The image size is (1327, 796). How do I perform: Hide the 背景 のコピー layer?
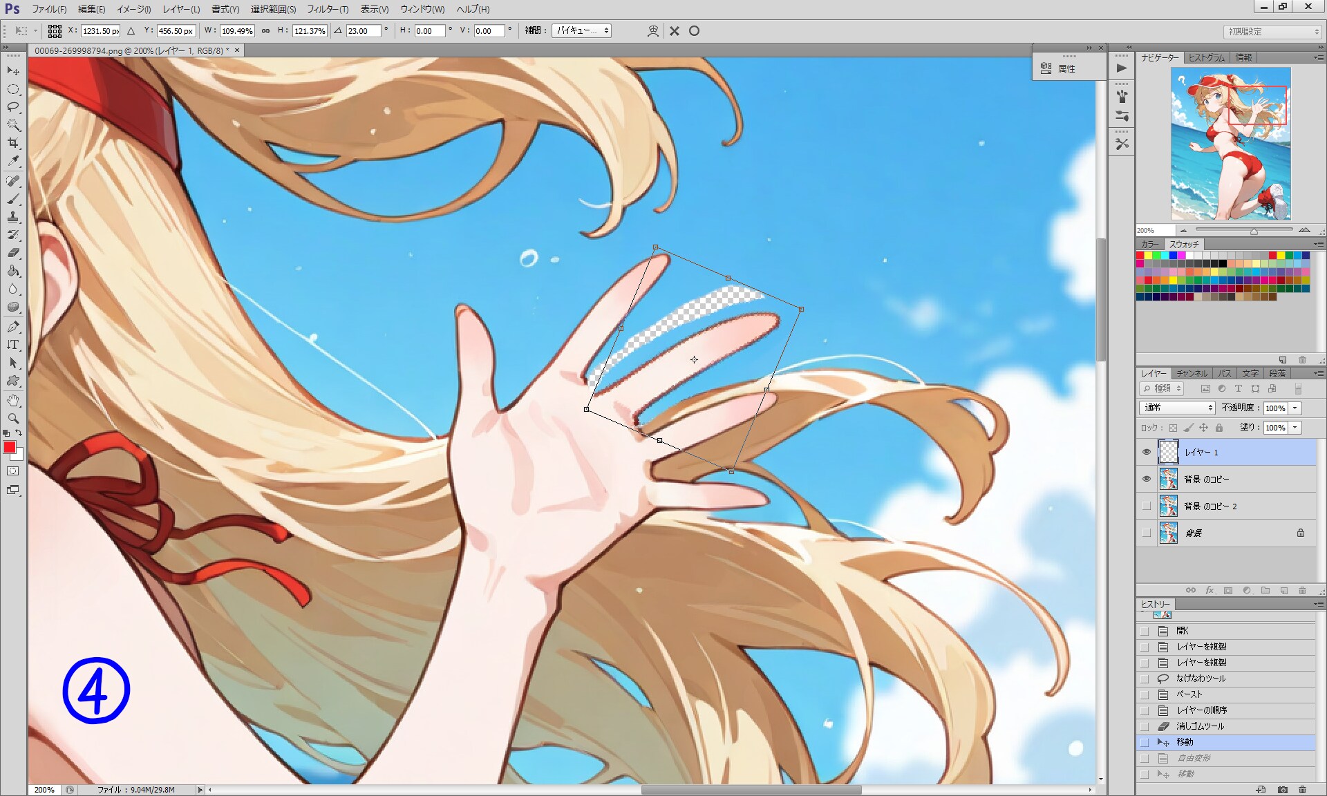click(1147, 479)
